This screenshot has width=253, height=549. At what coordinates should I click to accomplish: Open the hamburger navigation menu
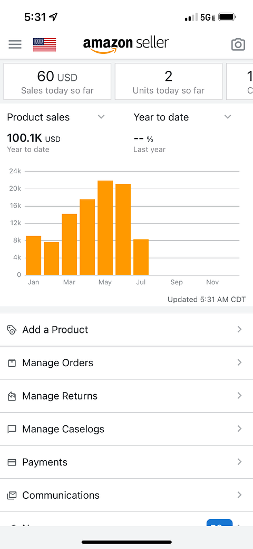coord(15,44)
